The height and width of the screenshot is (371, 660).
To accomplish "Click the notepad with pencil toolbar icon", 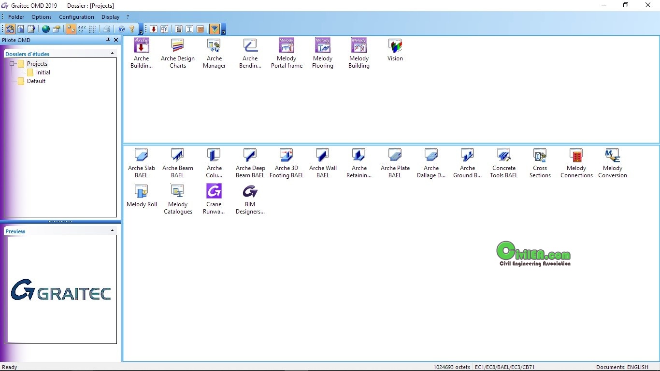I will [x=31, y=29].
